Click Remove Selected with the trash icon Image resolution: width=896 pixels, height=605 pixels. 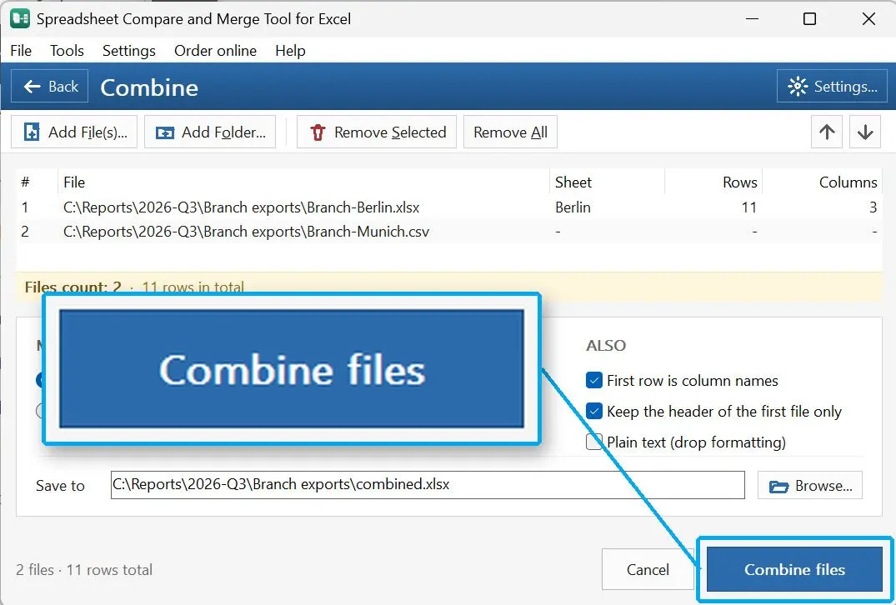377,132
